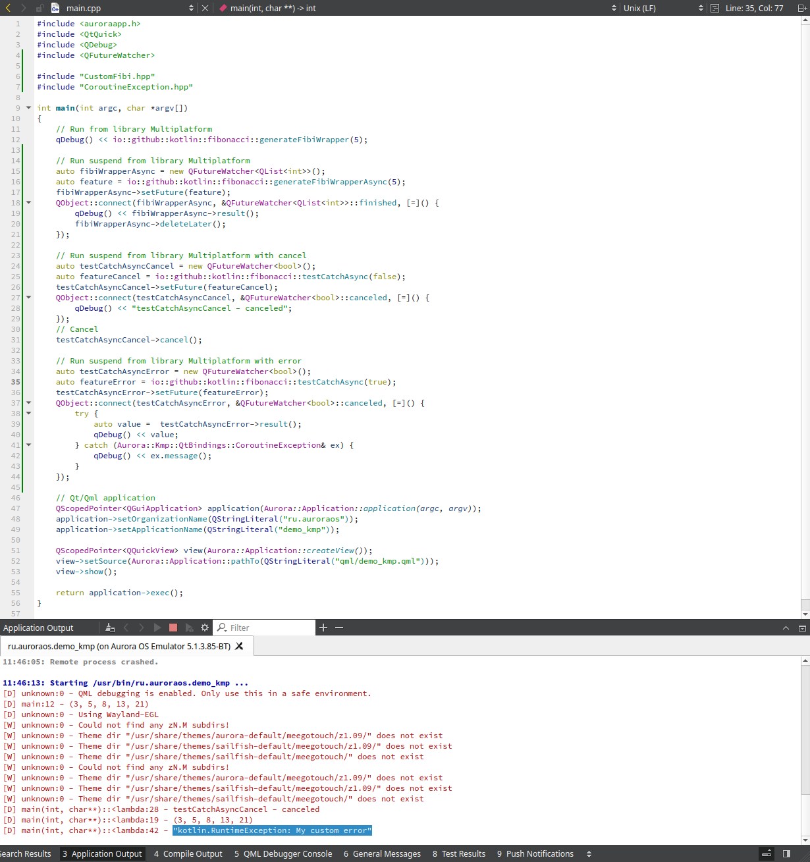Collapse the main function fold arrow
This screenshot has height=862, width=810.
[28, 108]
